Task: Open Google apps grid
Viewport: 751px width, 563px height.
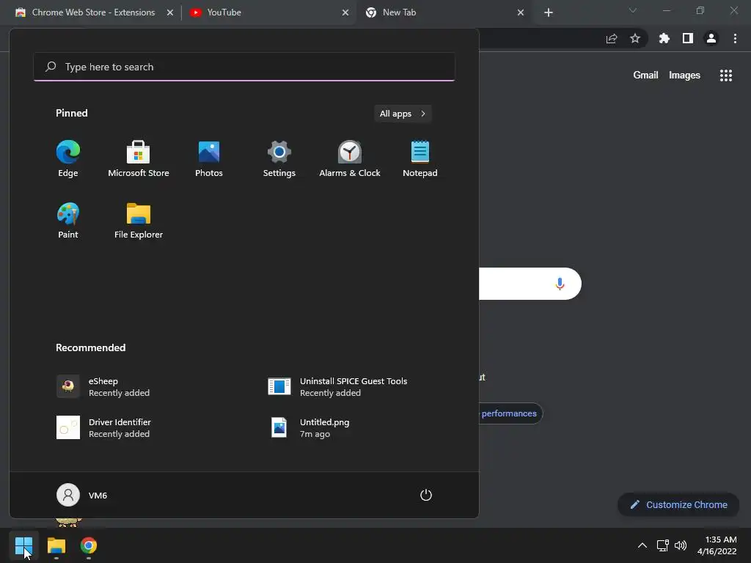Action: pos(726,76)
